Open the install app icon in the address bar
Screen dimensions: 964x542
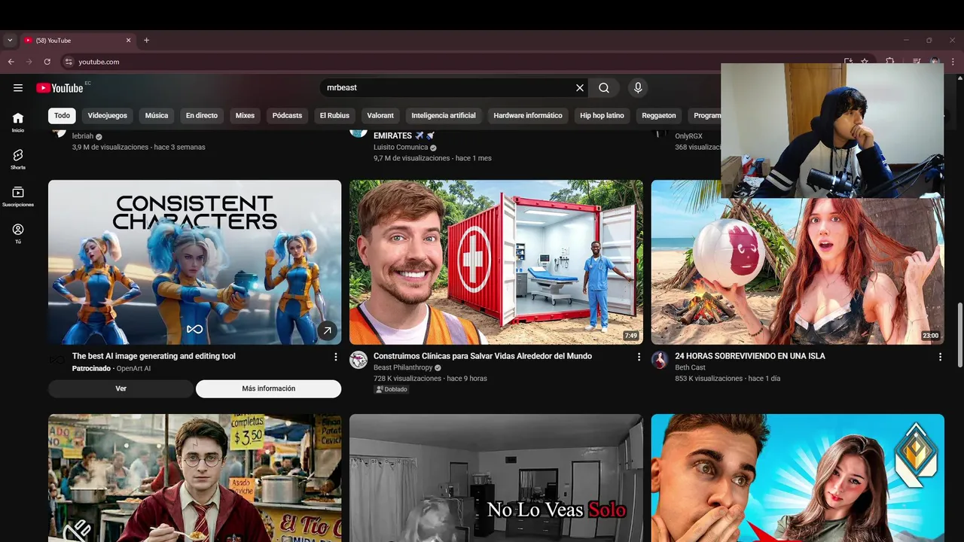(848, 62)
